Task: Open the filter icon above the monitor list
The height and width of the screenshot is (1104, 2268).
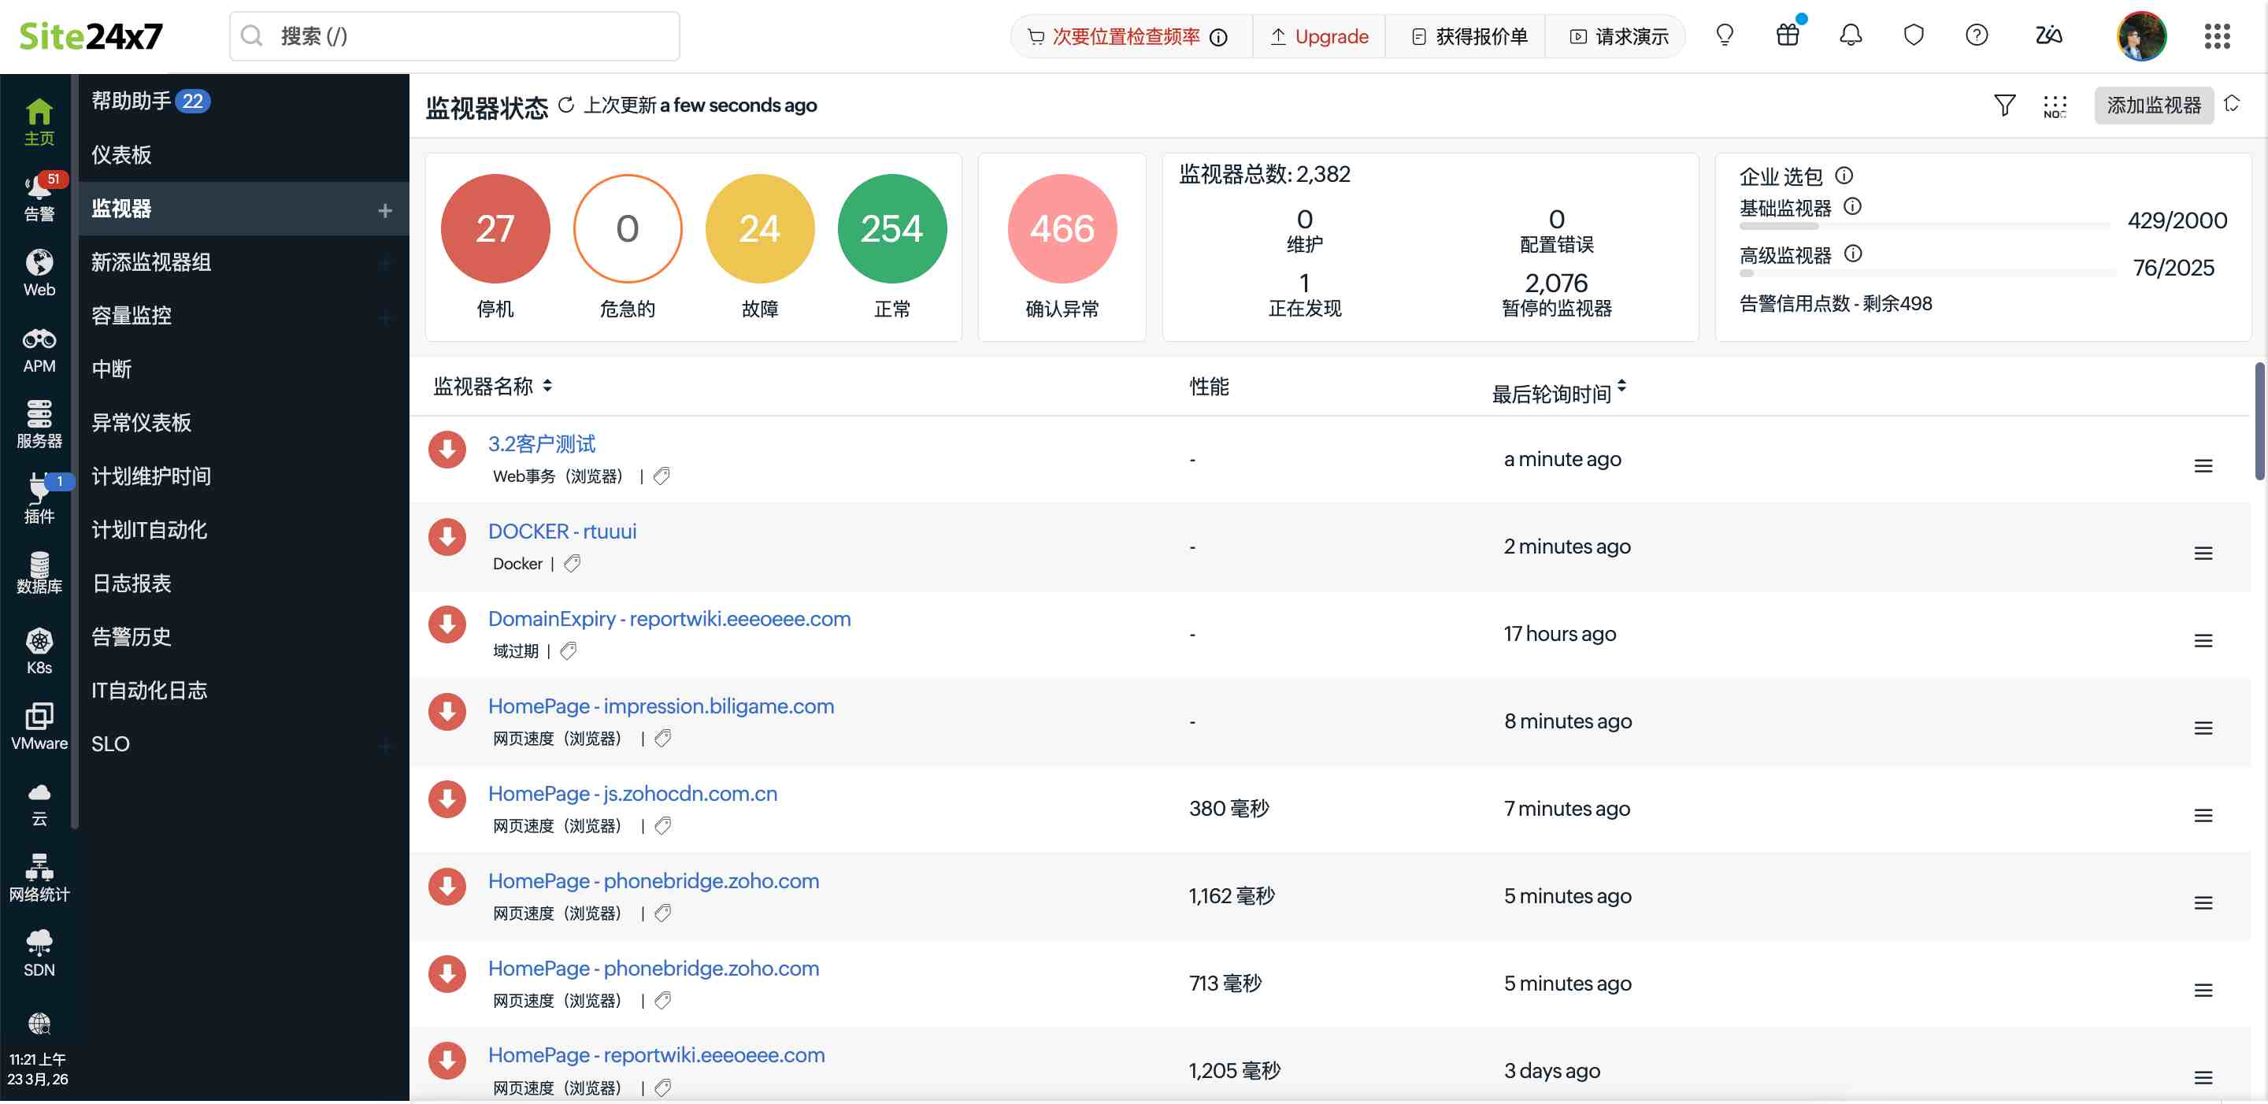Action: [x=2005, y=105]
